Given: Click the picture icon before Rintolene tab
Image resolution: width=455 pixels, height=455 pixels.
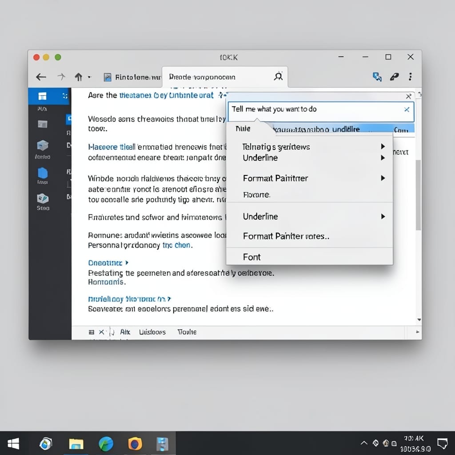Looking at the screenshot, I should pos(108,77).
